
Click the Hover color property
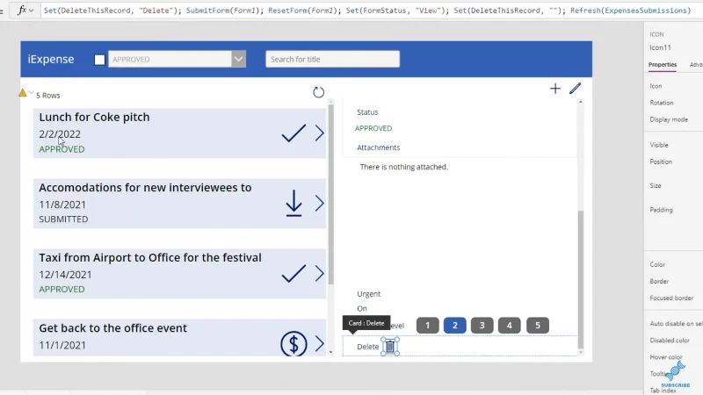click(666, 357)
